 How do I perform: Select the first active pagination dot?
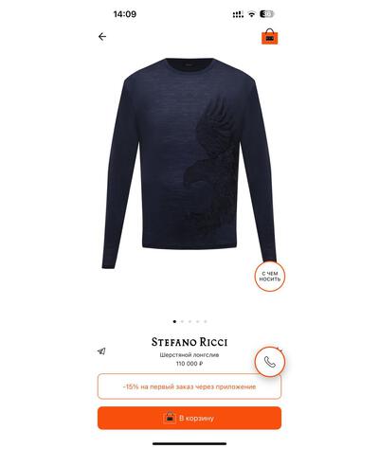tap(174, 321)
